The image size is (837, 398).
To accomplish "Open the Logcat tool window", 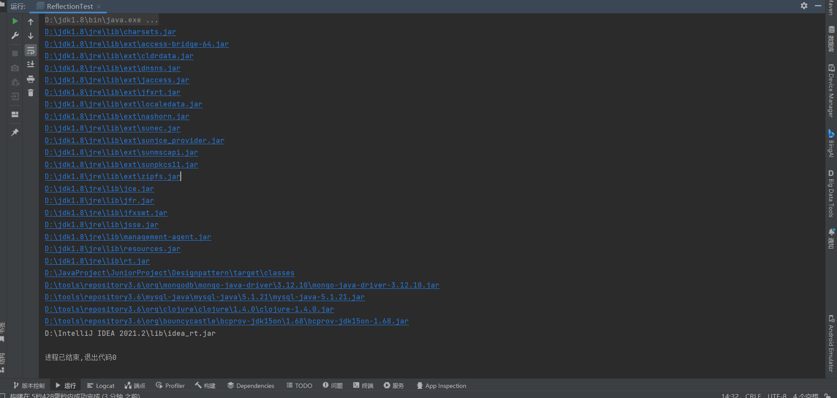I will click(x=101, y=386).
